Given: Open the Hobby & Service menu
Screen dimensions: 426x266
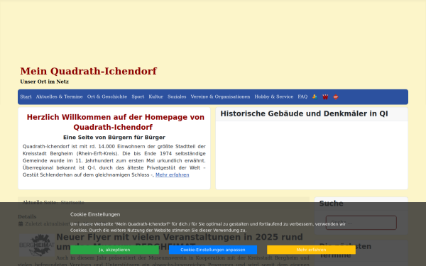Looking at the screenshot, I should pos(274,96).
